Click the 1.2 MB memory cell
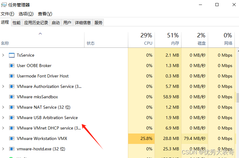This screenshot has width=239, height=158. click(168, 107)
